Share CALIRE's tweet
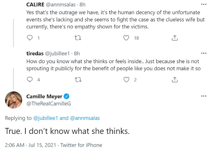This screenshot has height=151, width=211. coord(175,38)
